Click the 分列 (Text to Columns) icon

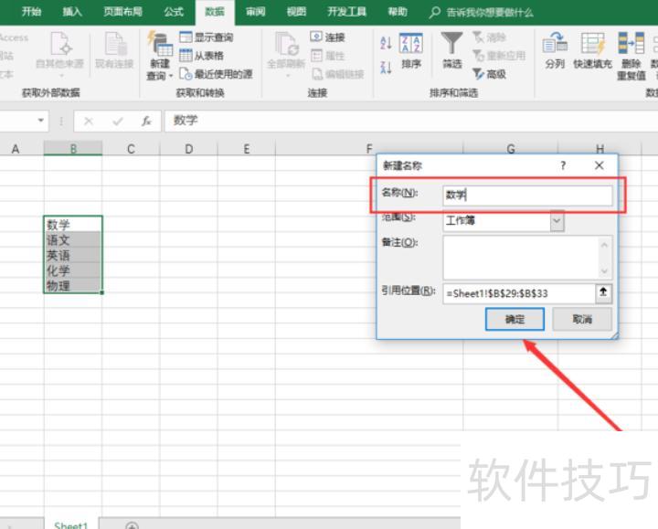tap(554, 44)
